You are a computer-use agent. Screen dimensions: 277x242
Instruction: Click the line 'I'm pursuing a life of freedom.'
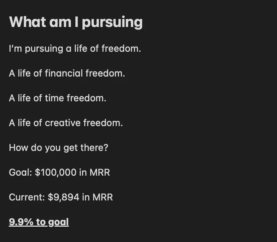point(75,49)
